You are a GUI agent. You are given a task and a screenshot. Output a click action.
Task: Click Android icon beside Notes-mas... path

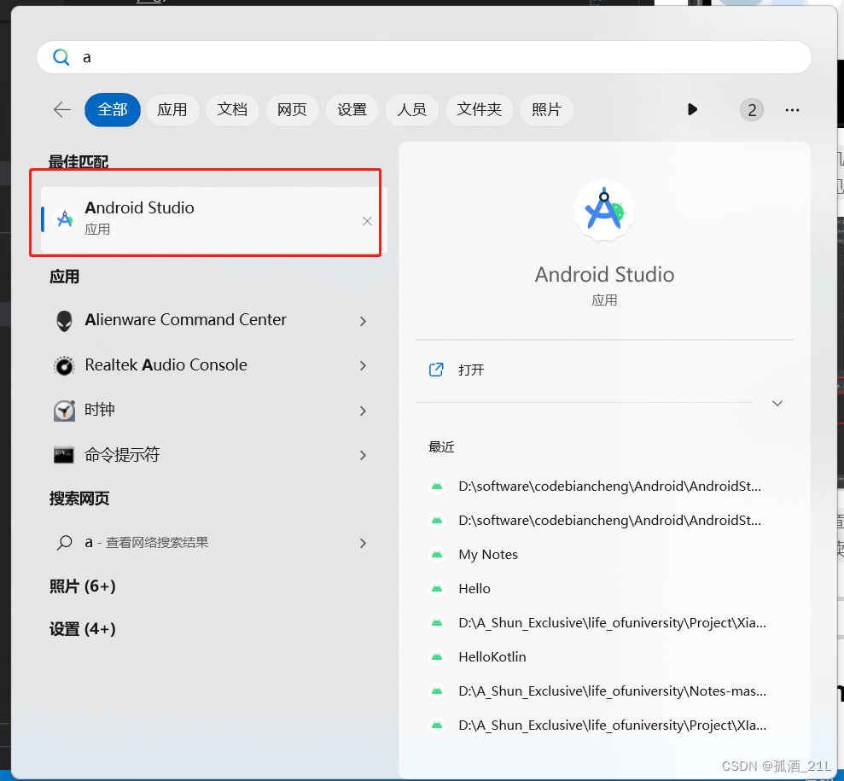pos(437,691)
